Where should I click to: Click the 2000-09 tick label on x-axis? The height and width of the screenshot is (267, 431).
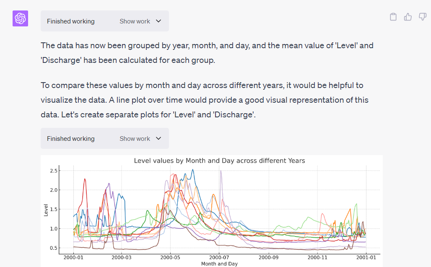(x=268, y=257)
